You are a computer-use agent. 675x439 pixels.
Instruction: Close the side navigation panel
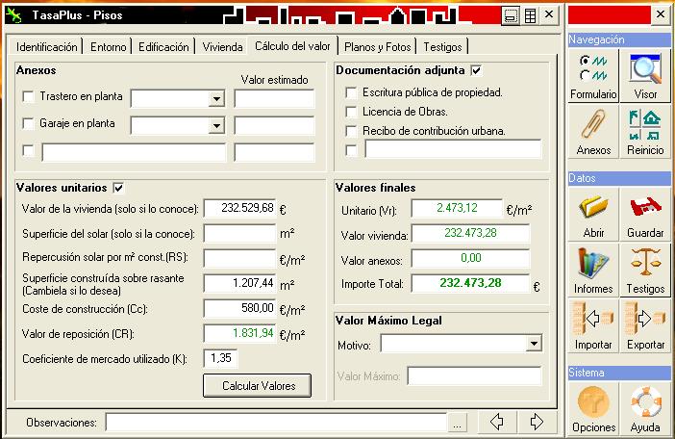pos(661,14)
